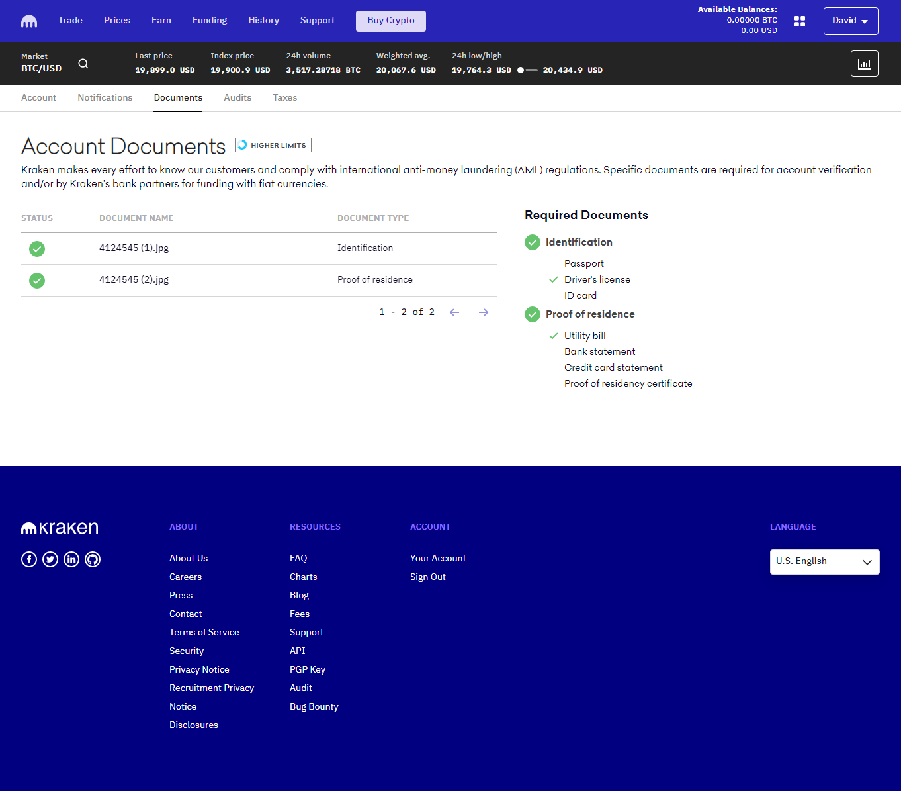Click the Proof of residence green check circle
The height and width of the screenshot is (791, 901).
click(533, 314)
